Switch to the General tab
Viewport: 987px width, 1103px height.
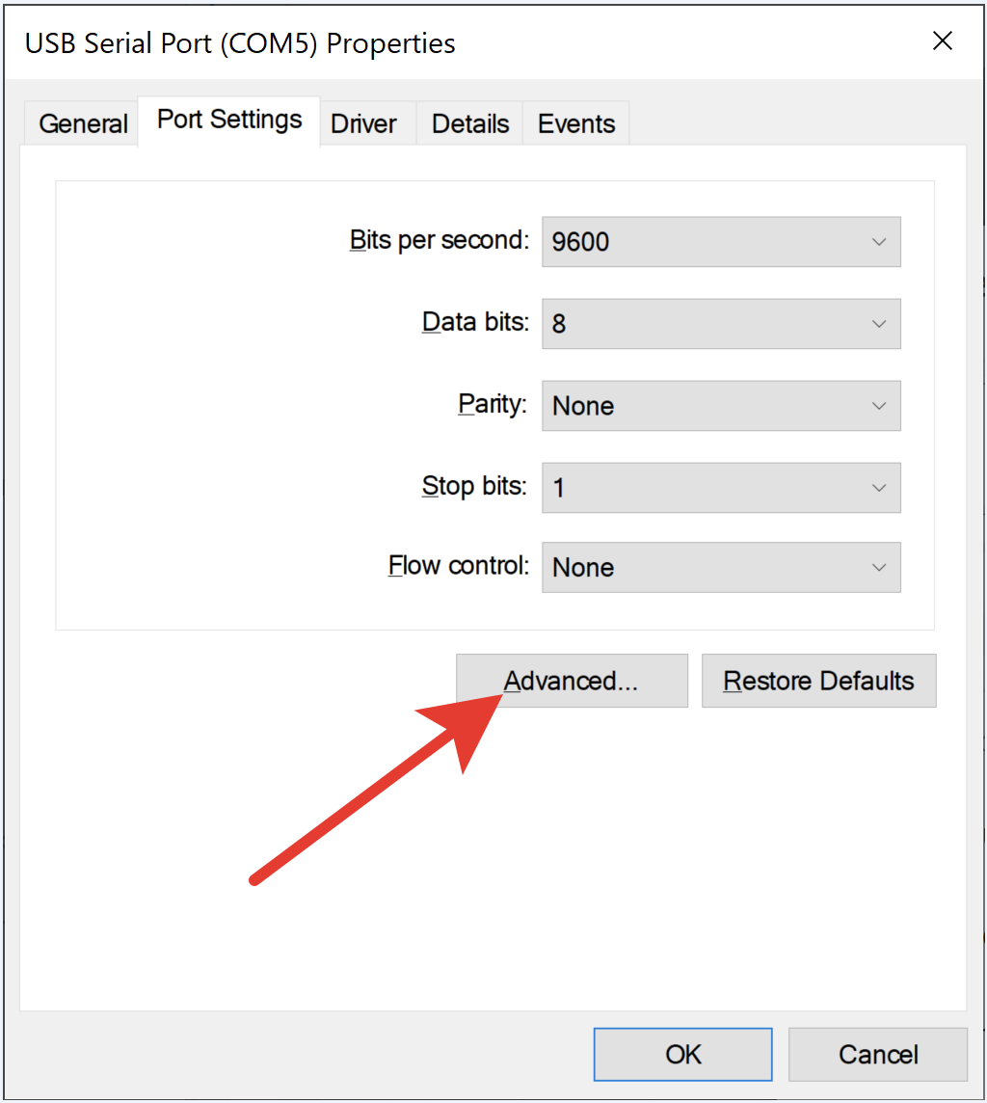coord(83,124)
